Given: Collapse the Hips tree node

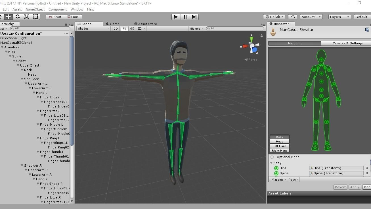Looking at the screenshot, I should point(6,52).
